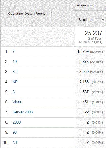Click the 5,673 sessions value
The image size is (106, 149).
point(84,62)
